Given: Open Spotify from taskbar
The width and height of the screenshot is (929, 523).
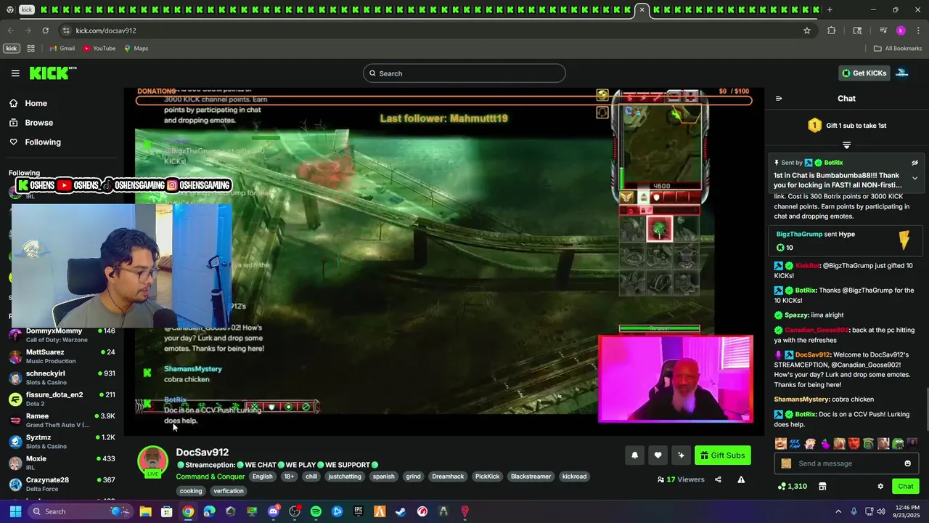Looking at the screenshot, I should tap(316, 511).
